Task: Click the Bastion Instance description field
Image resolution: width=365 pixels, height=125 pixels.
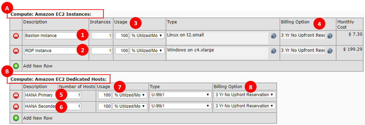Action: coord(50,36)
